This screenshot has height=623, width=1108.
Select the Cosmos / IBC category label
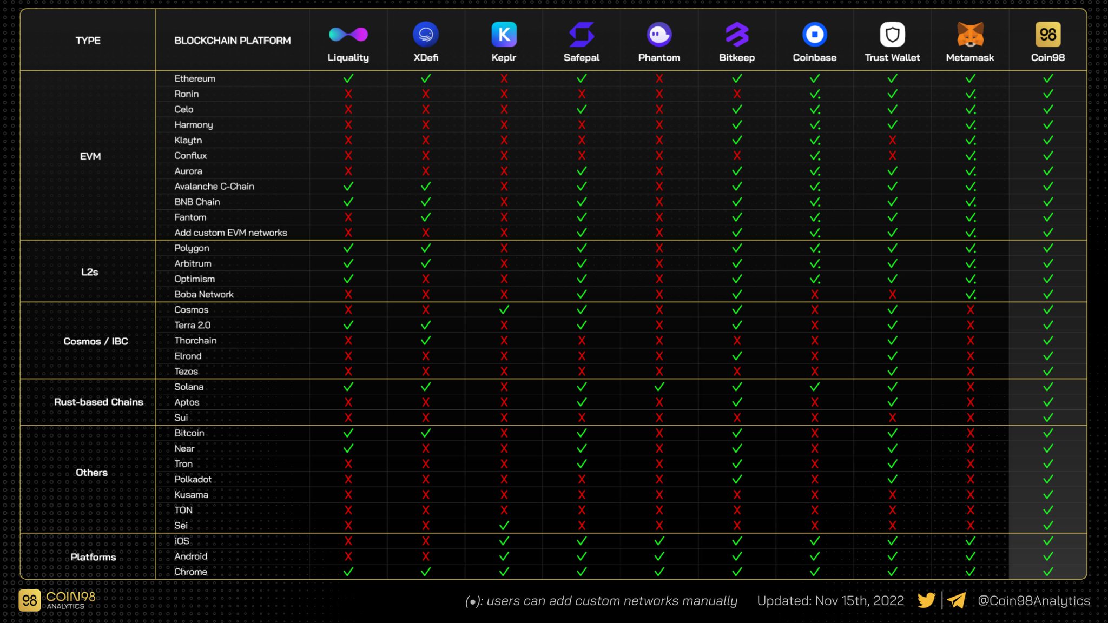(96, 341)
